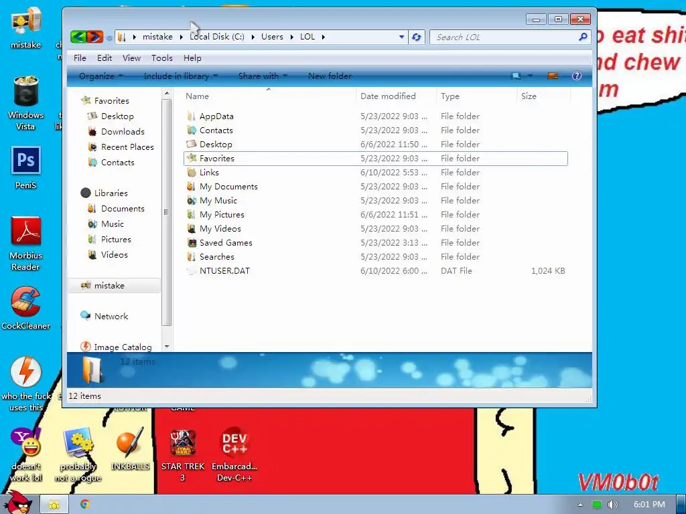This screenshot has height=514, width=686.
Task: Select the lightning bolt desktop icon
Action: [26, 383]
